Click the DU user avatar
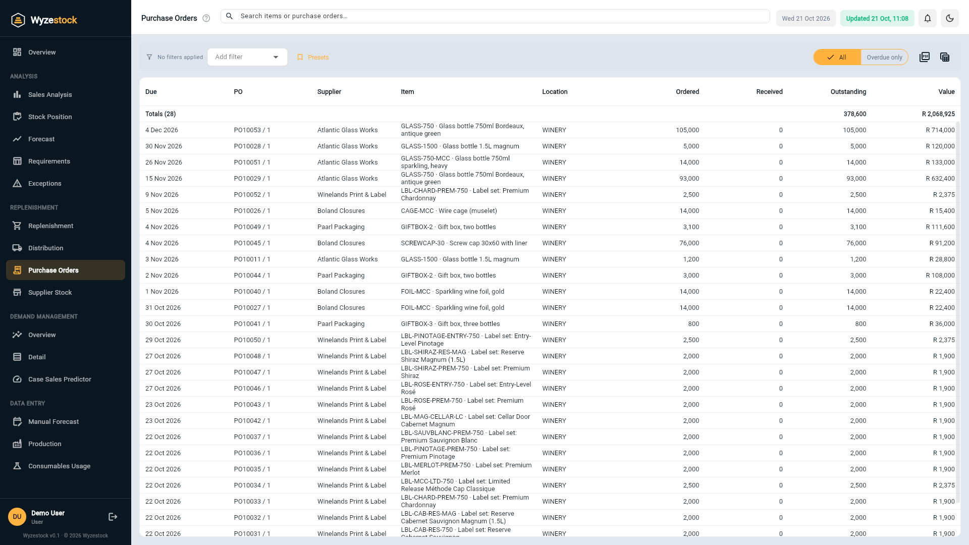Screen dimensions: 969x545 [x=17, y=517]
